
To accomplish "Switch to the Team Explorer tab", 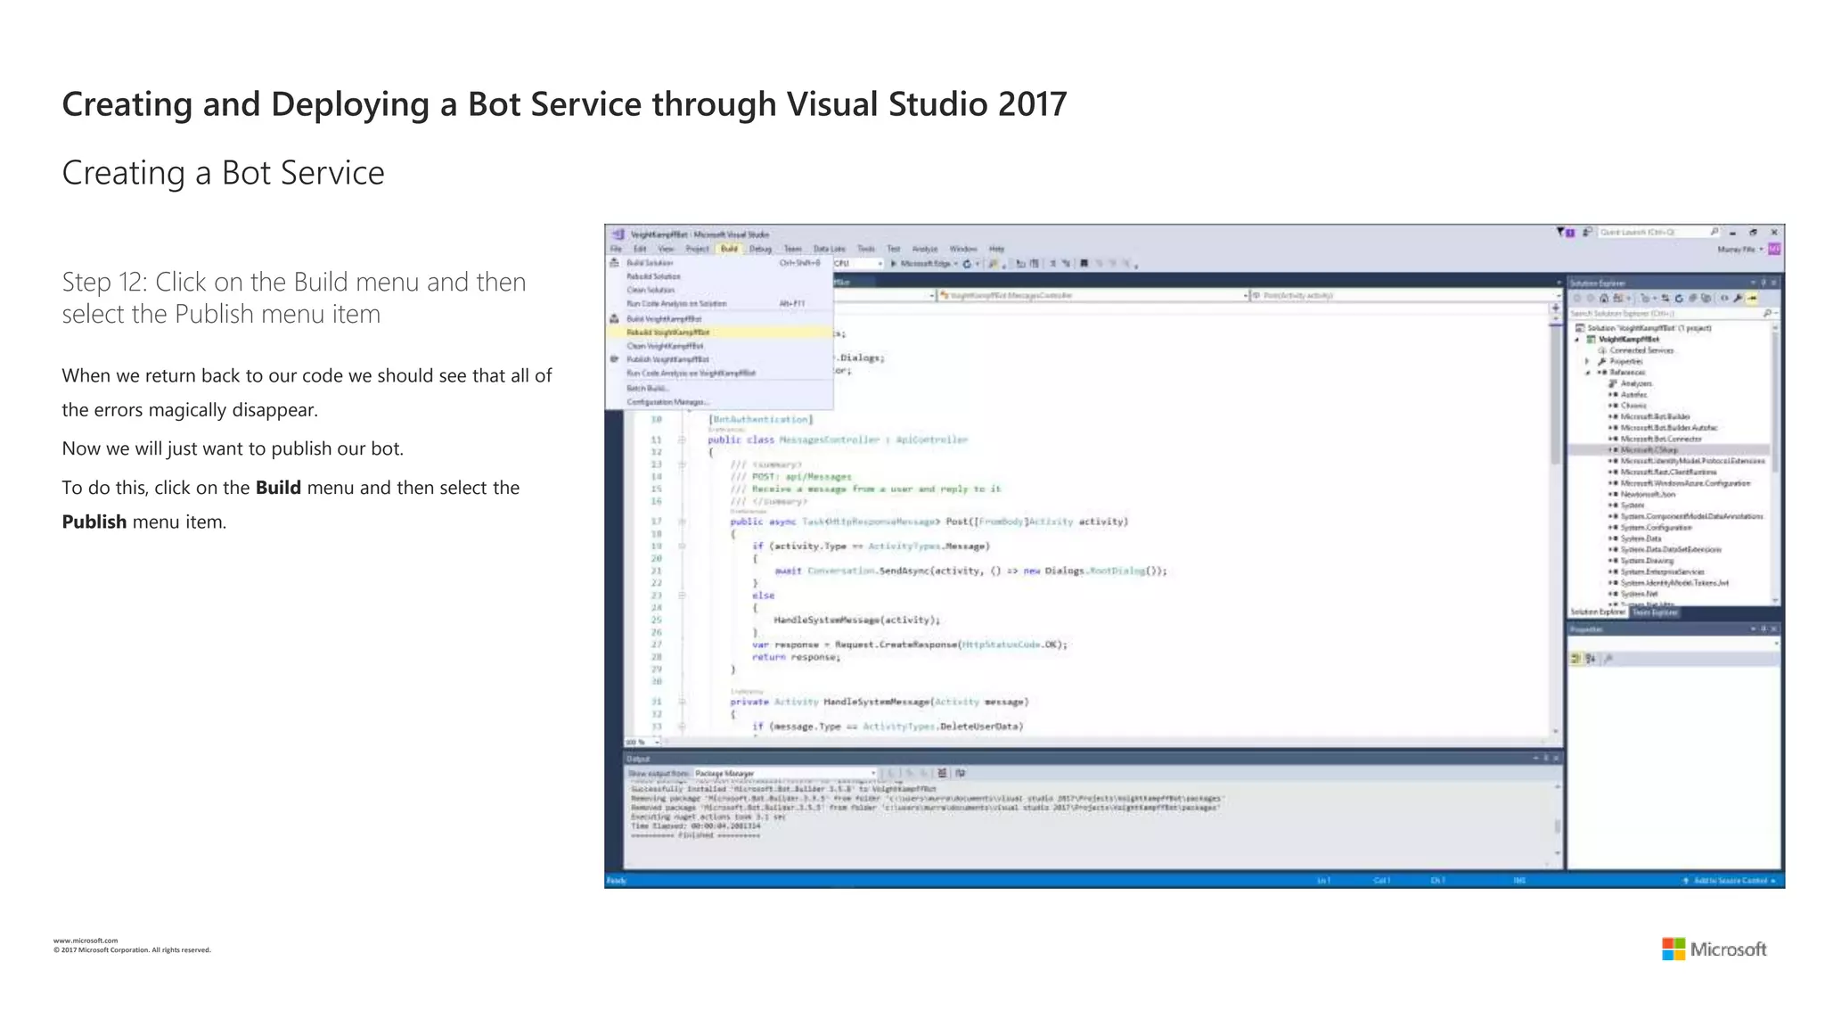I will [1655, 612].
